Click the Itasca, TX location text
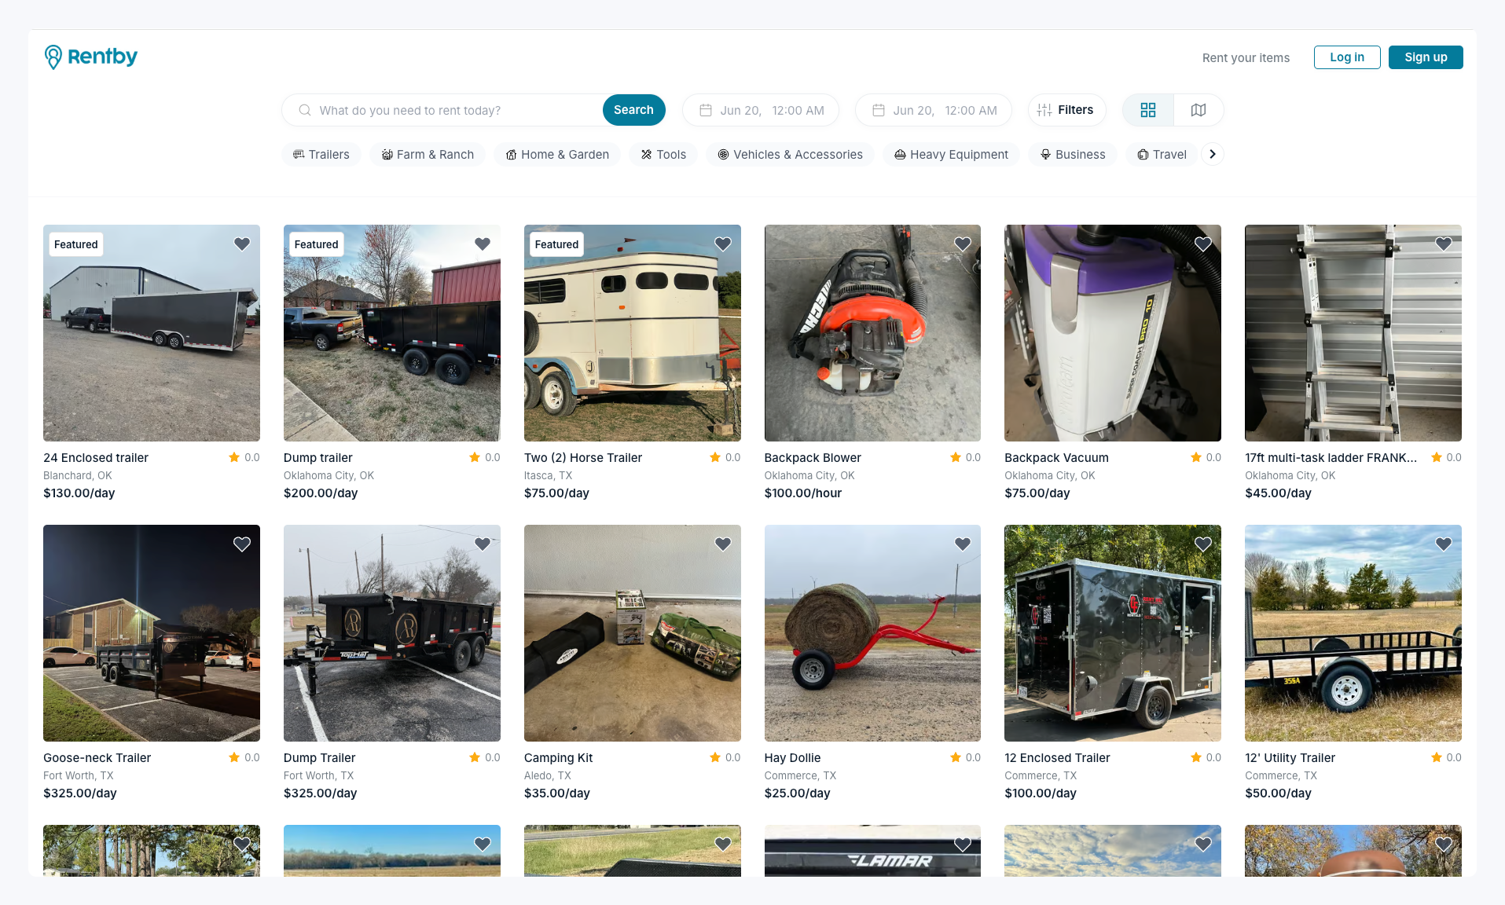The image size is (1505, 905). 549,476
